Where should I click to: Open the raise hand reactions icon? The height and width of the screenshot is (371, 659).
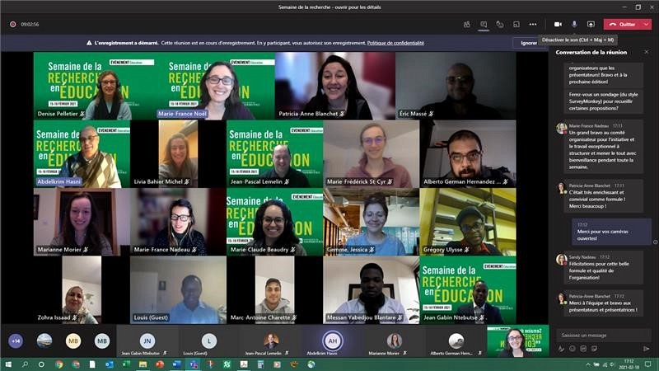500,24
